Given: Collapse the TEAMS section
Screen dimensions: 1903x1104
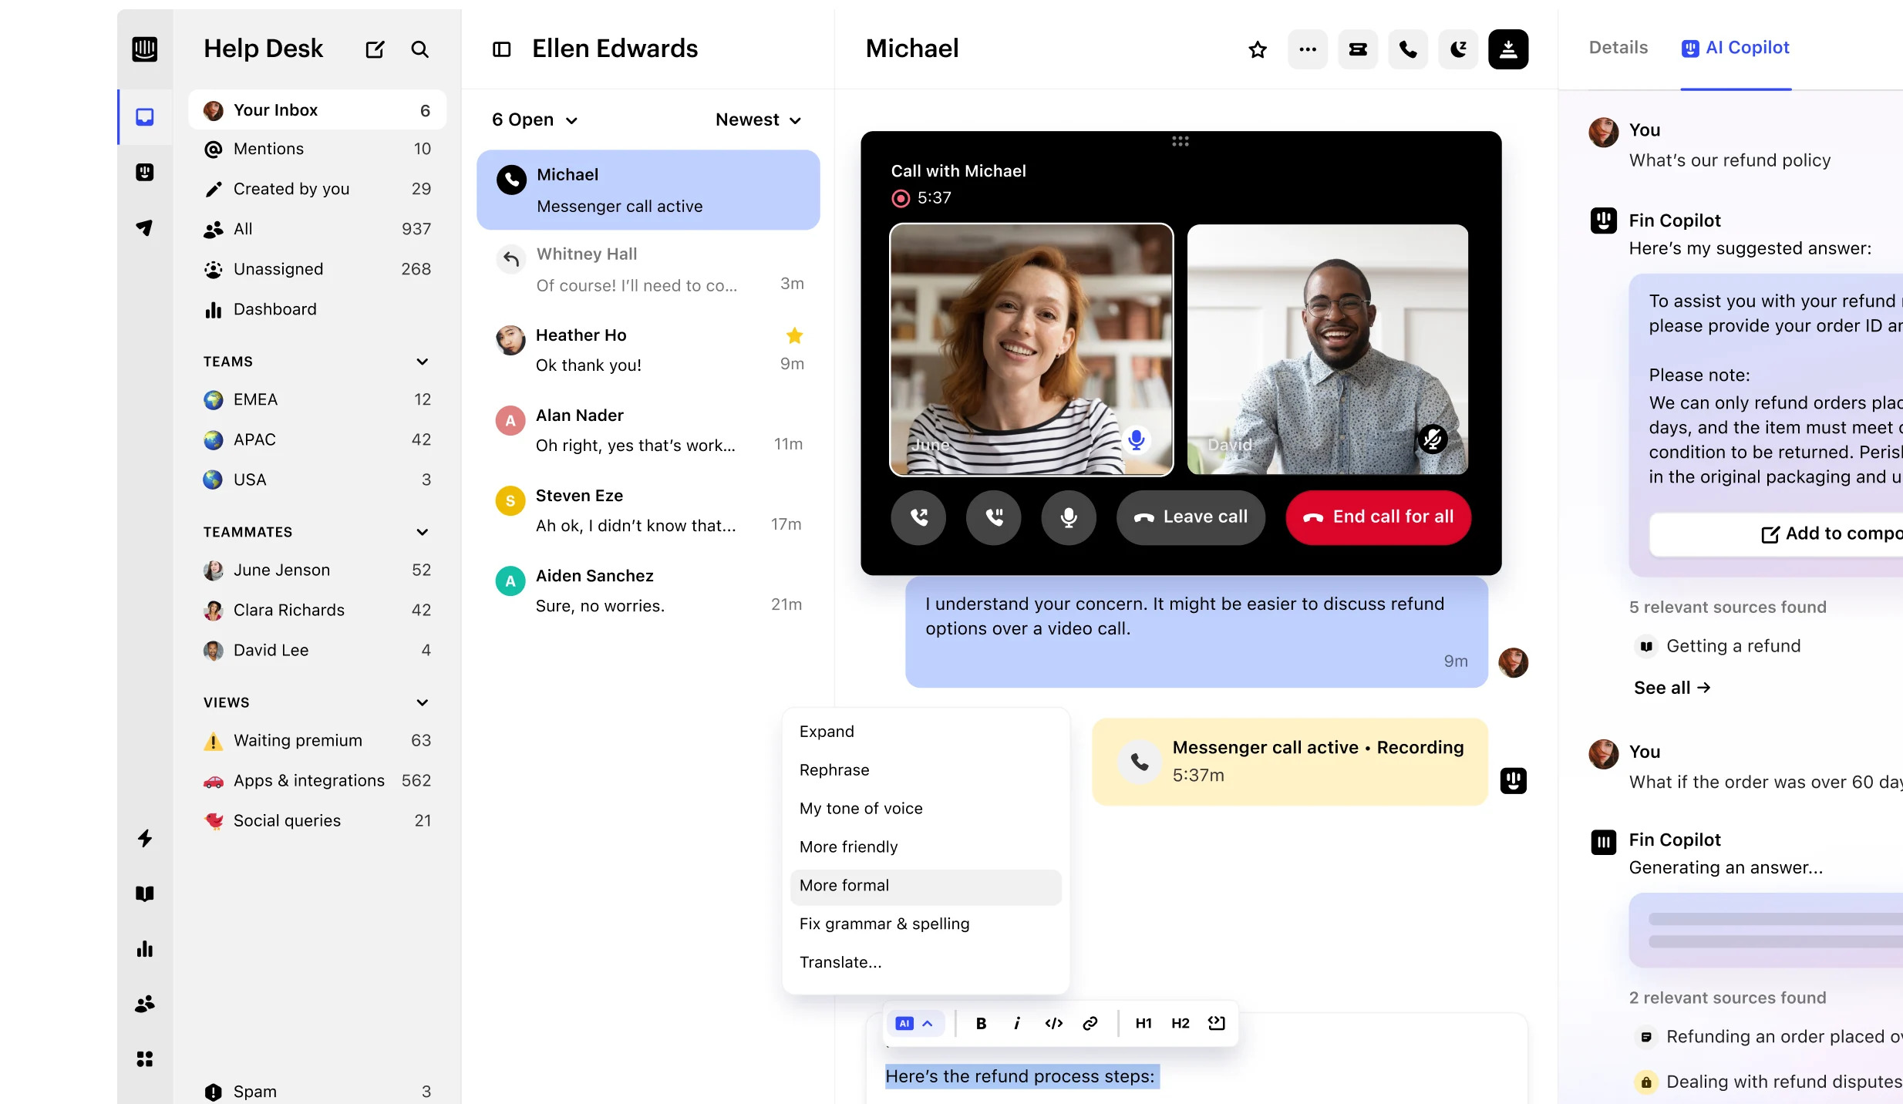Looking at the screenshot, I should [x=423, y=361].
